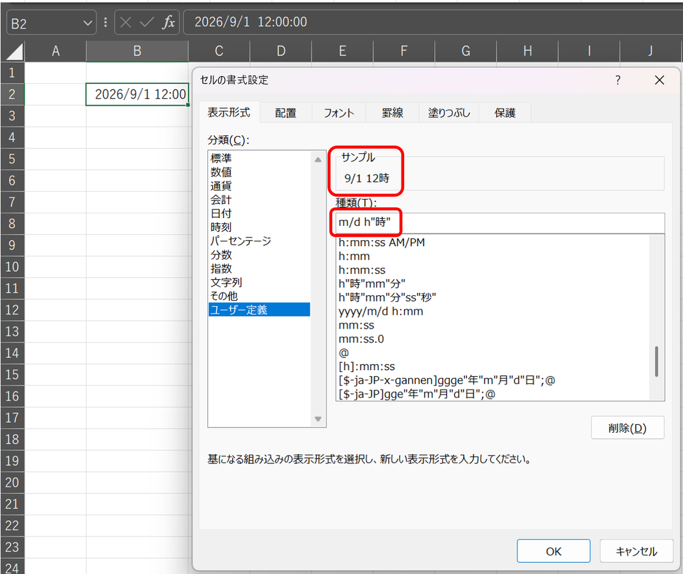Choose the h:mm format entry
The image size is (683, 574).
pos(492,257)
